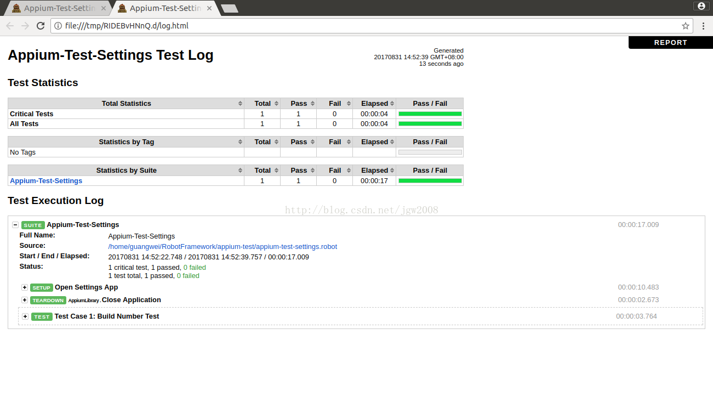Click the Appium-Test-Settings Test Log title

pos(111,55)
